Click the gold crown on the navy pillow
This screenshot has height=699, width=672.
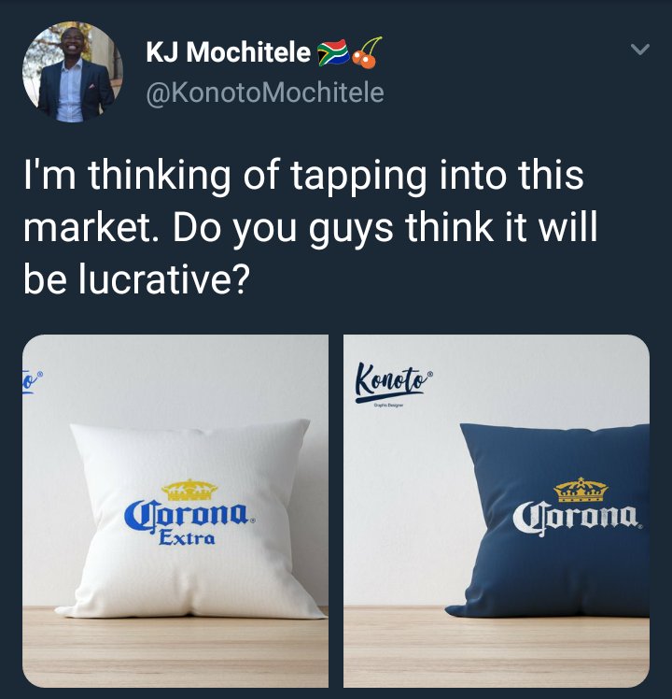click(581, 490)
